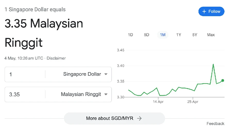The height and width of the screenshot is (134, 232).
Task: Switch chart to 1D range
Action: coord(130,35)
